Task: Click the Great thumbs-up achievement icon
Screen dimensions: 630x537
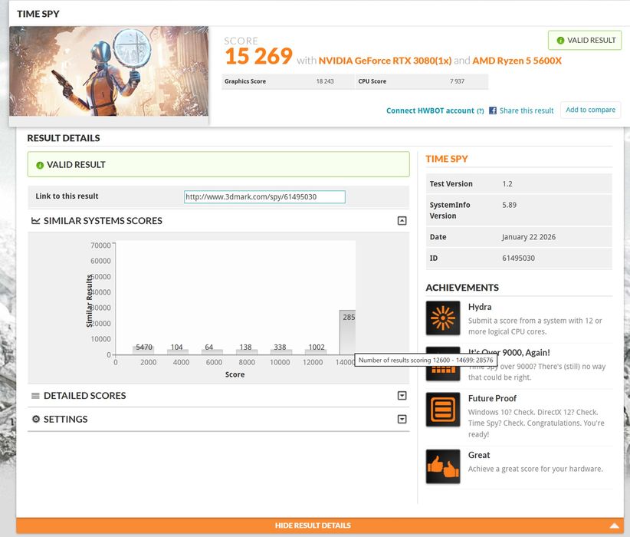Action: coord(443,466)
